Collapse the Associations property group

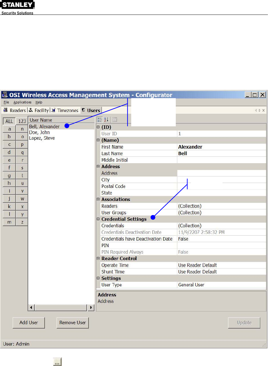pos(98,199)
